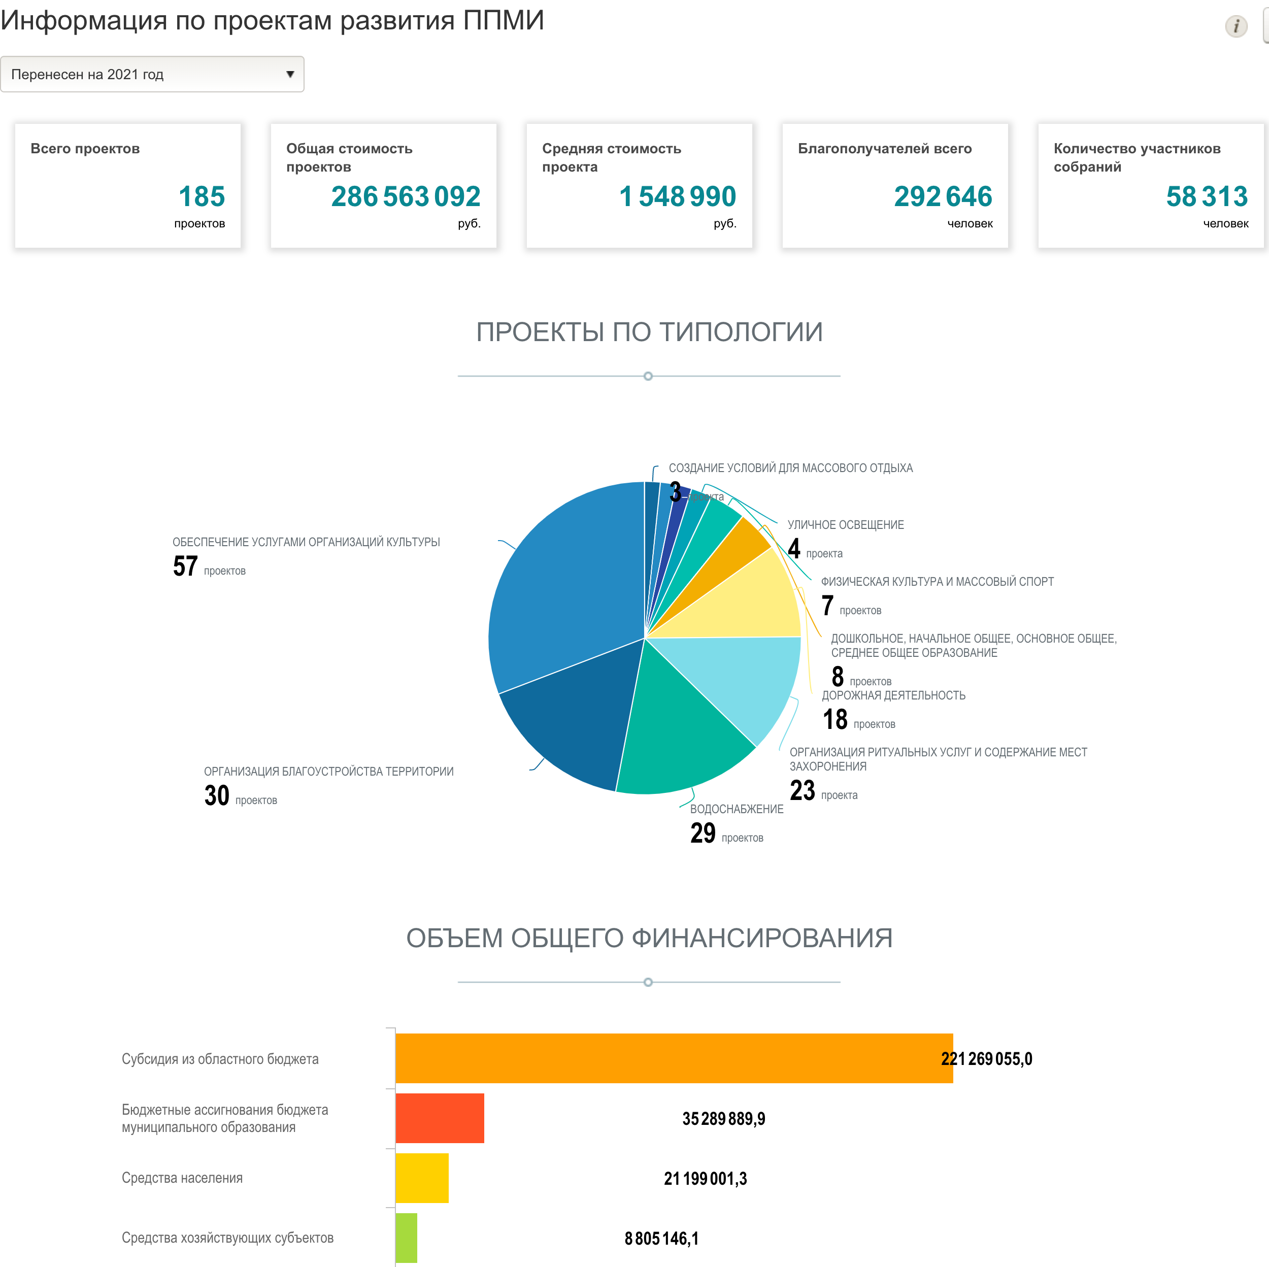Click the 'ПРОЕКТЫ ПО ТИПОЛОГИИ' heading

(649, 331)
